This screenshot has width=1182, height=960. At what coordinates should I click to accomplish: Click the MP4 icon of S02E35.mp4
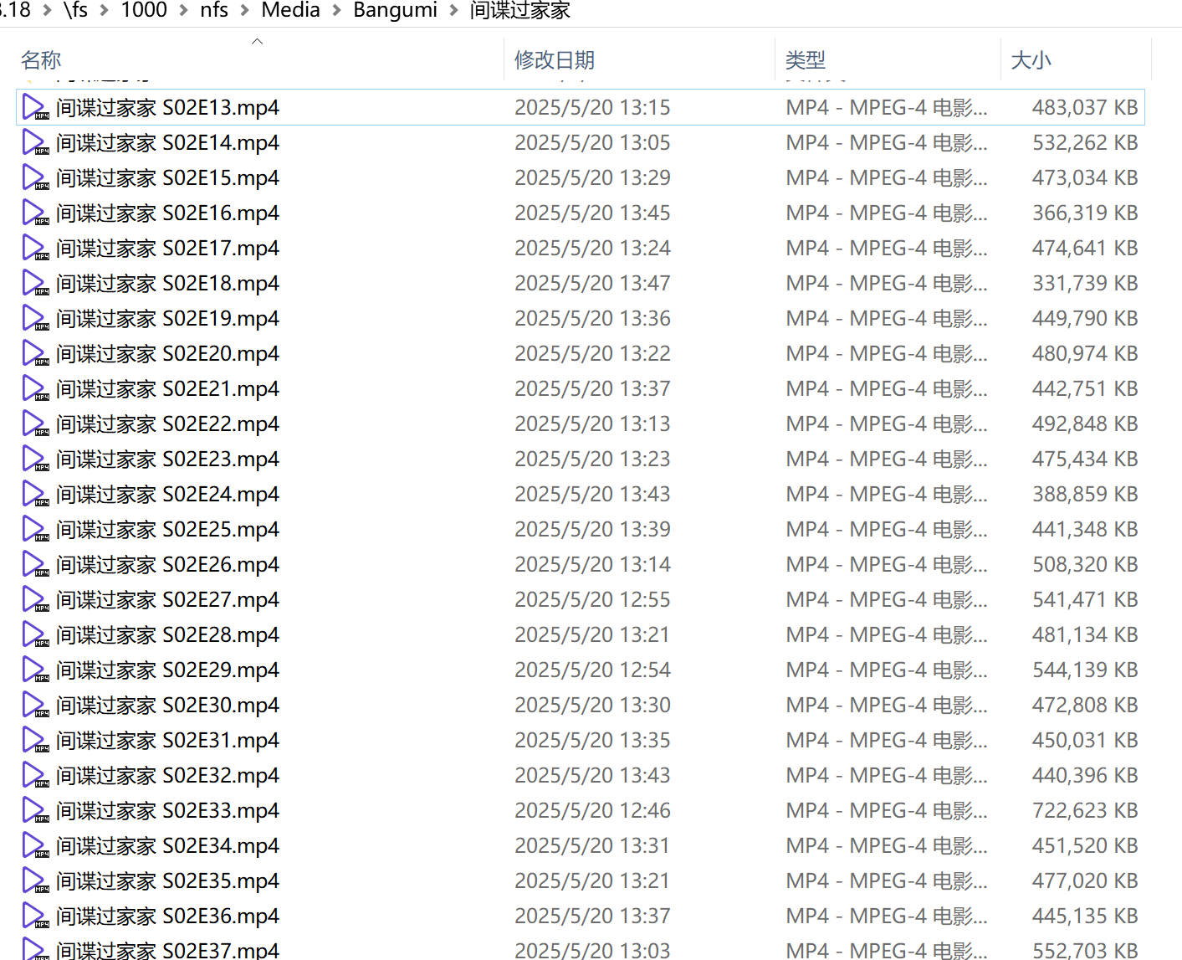coord(35,880)
